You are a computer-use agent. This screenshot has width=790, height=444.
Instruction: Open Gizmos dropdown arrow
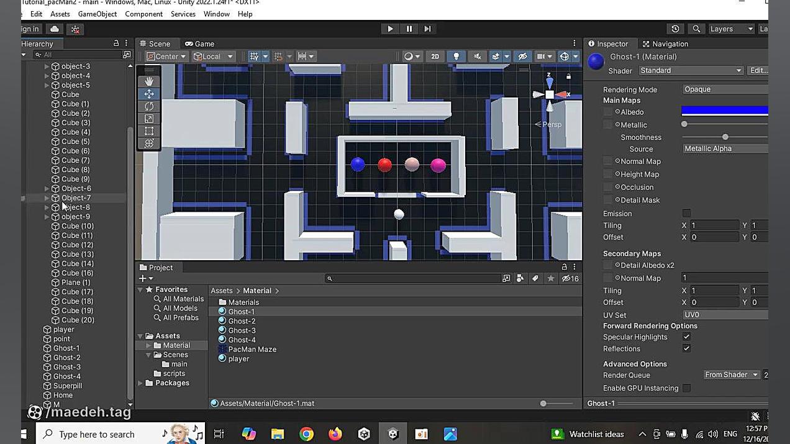575,57
